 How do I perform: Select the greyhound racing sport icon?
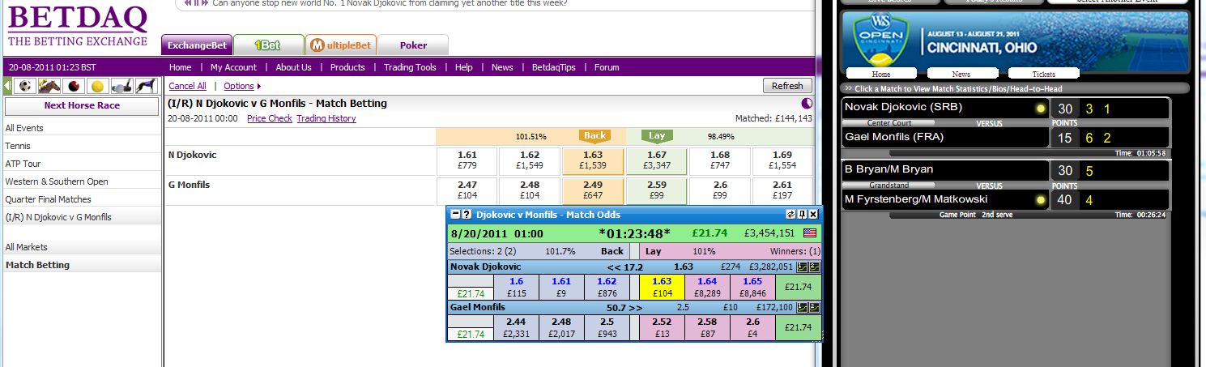tap(146, 86)
